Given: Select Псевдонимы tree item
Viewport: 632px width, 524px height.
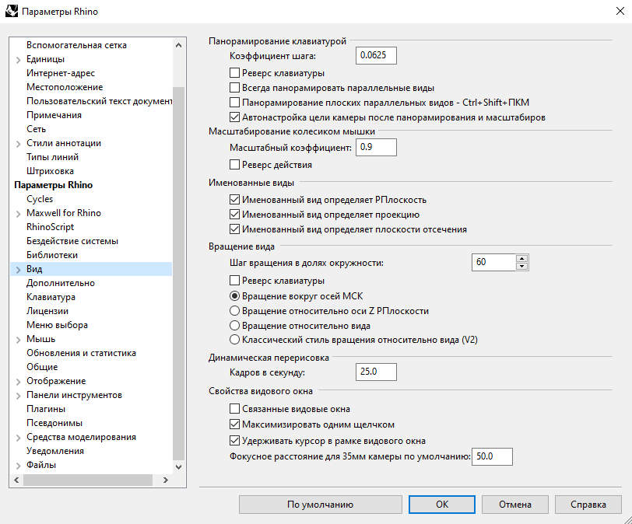Looking at the screenshot, I should coord(54,423).
